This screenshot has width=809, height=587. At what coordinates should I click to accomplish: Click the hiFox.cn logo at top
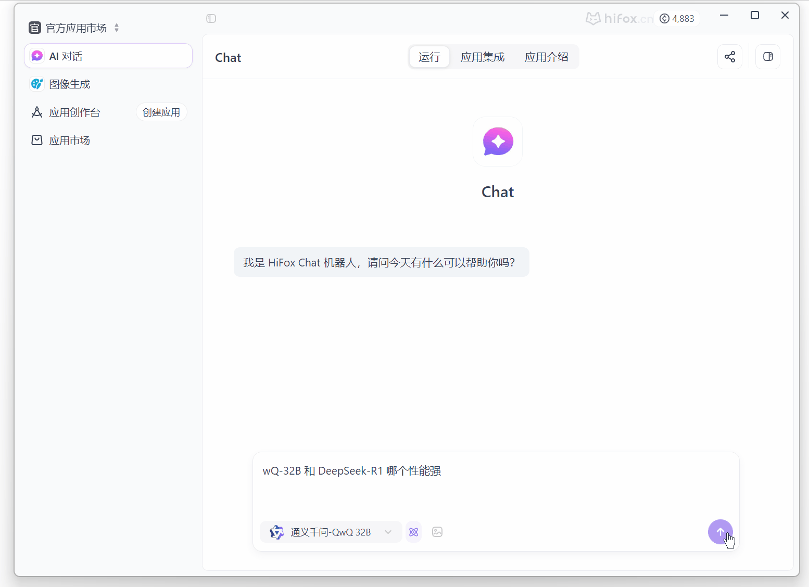click(619, 19)
